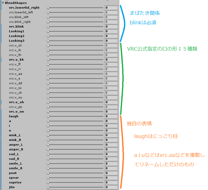Select the anger_R label

click(x=16, y=149)
